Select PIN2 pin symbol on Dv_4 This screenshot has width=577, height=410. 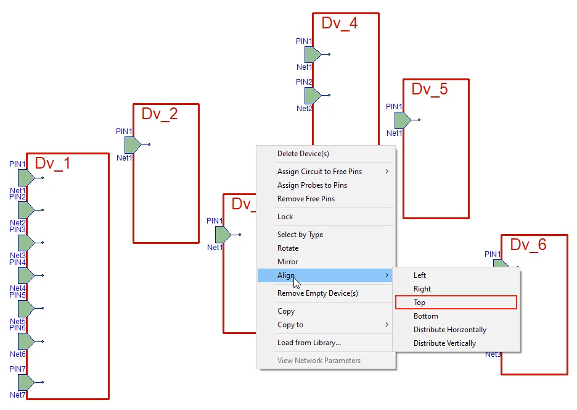(x=312, y=96)
